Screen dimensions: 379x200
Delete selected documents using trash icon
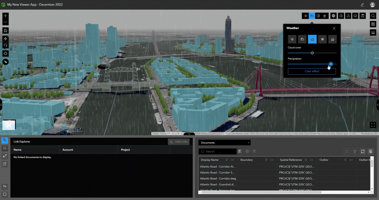click(x=355, y=151)
